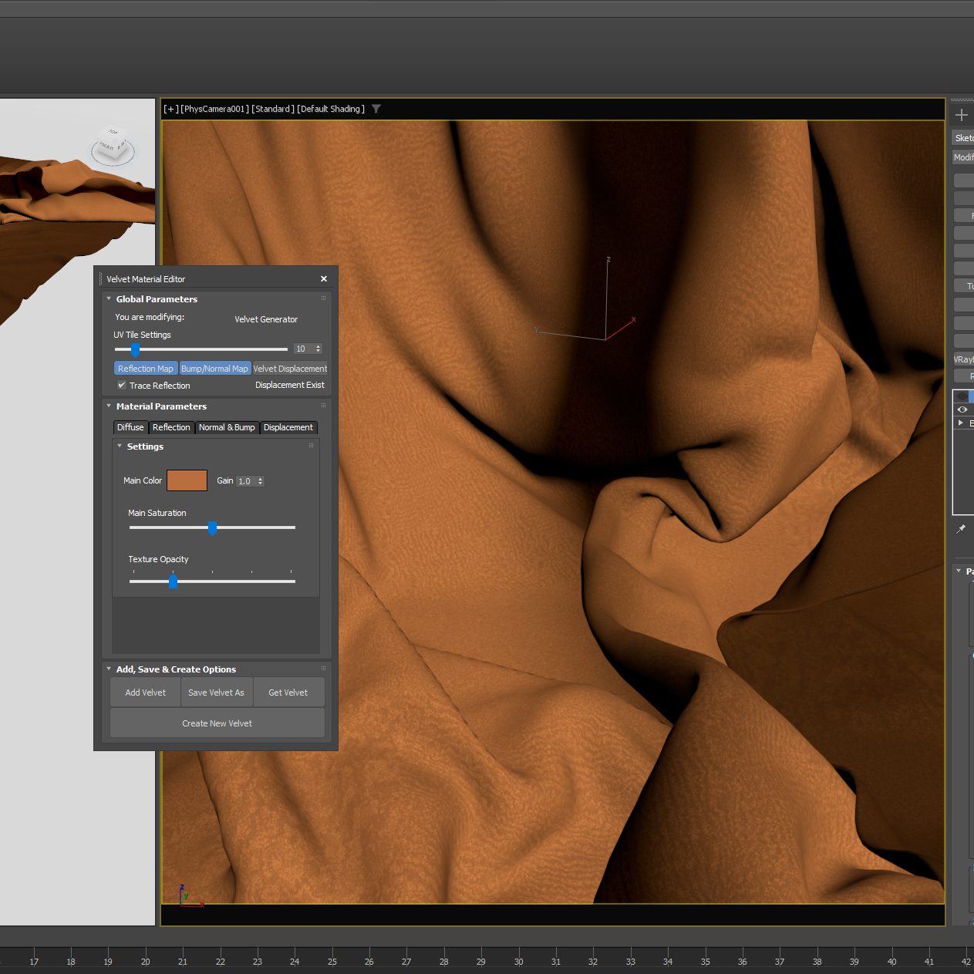This screenshot has width=974, height=974.
Task: Open the Displacement tab
Action: coord(288,427)
